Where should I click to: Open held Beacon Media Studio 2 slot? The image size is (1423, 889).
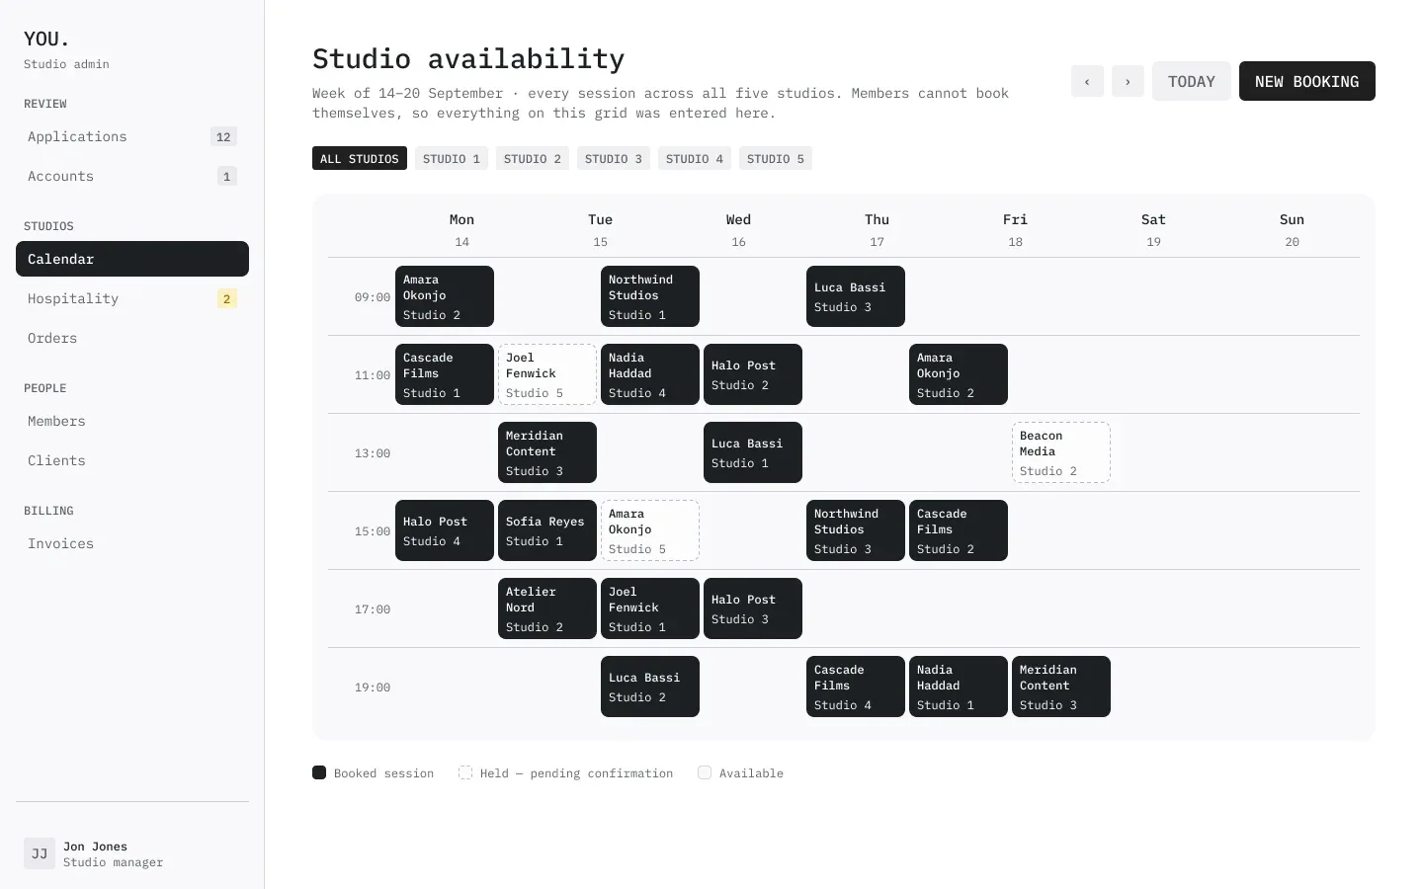click(x=1061, y=452)
